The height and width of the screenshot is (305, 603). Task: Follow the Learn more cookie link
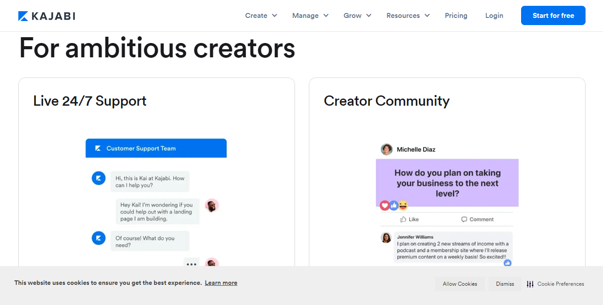pos(221,283)
